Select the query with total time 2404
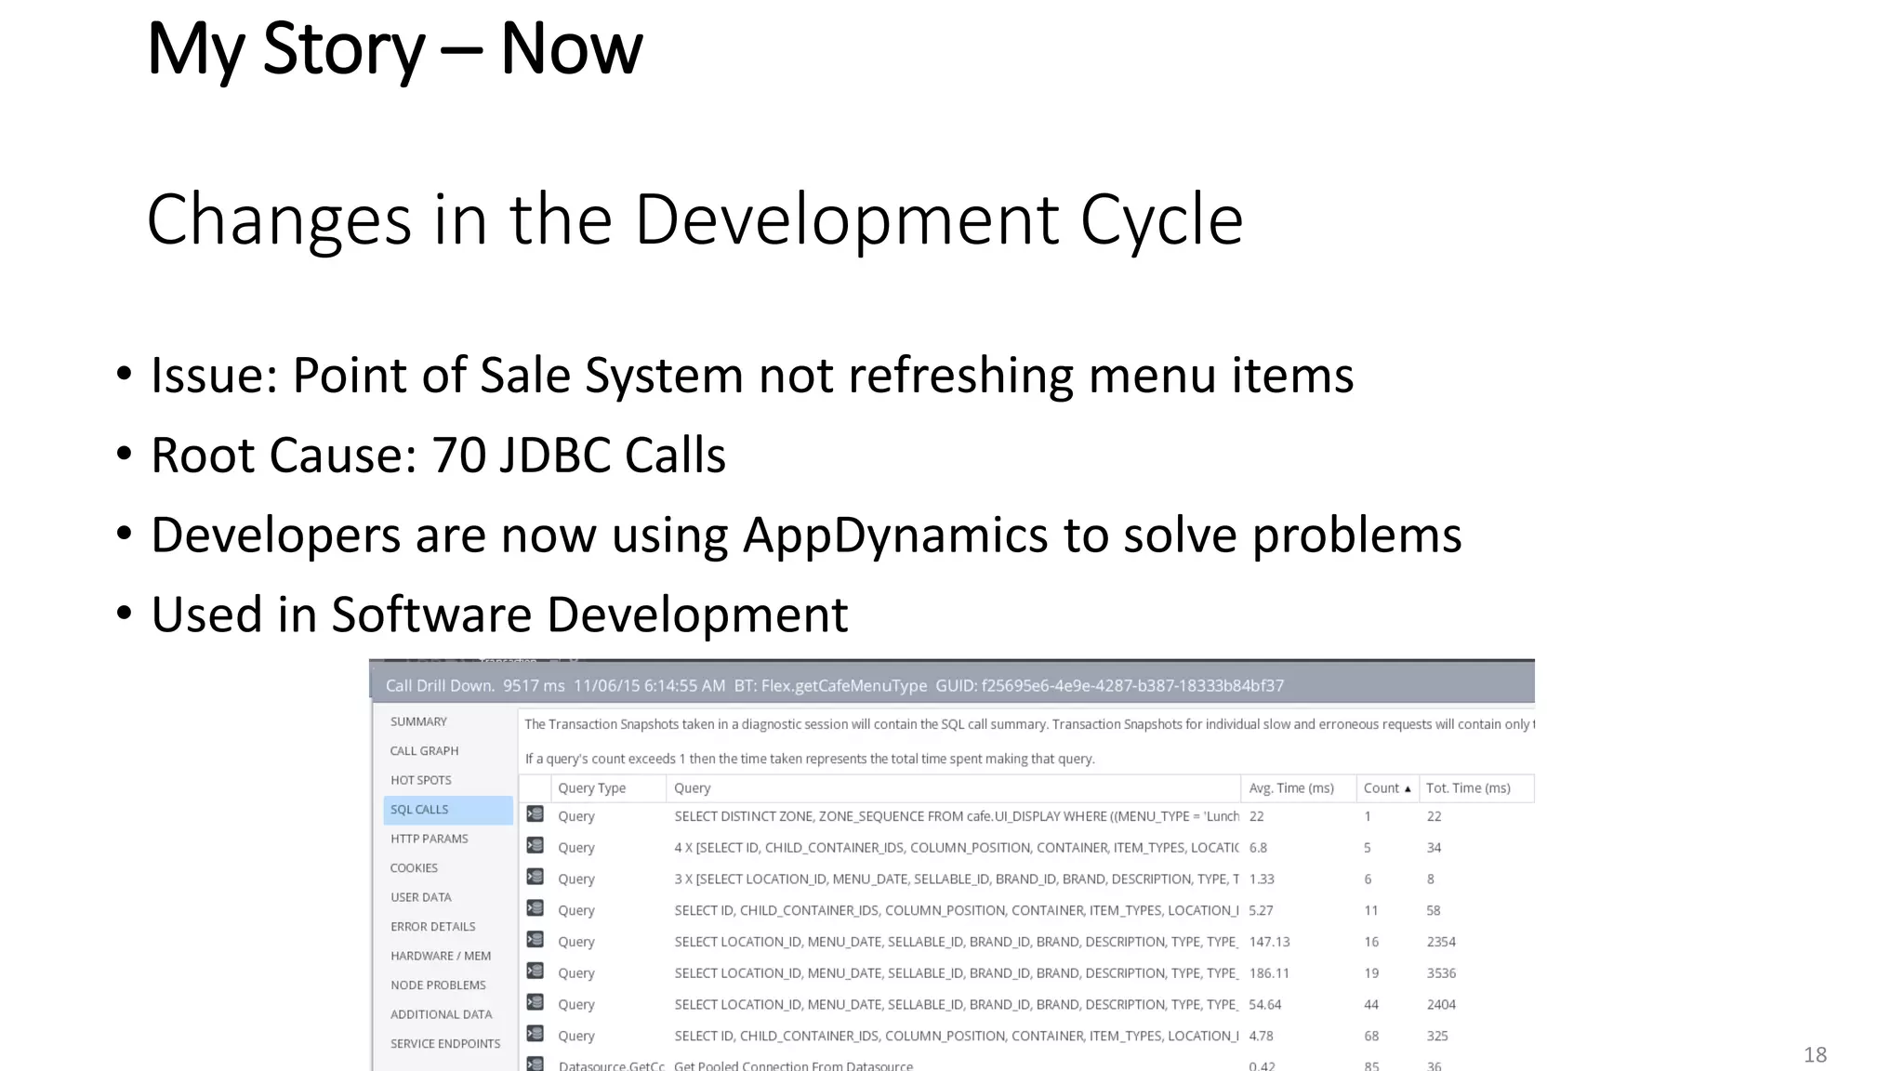 957,1005
